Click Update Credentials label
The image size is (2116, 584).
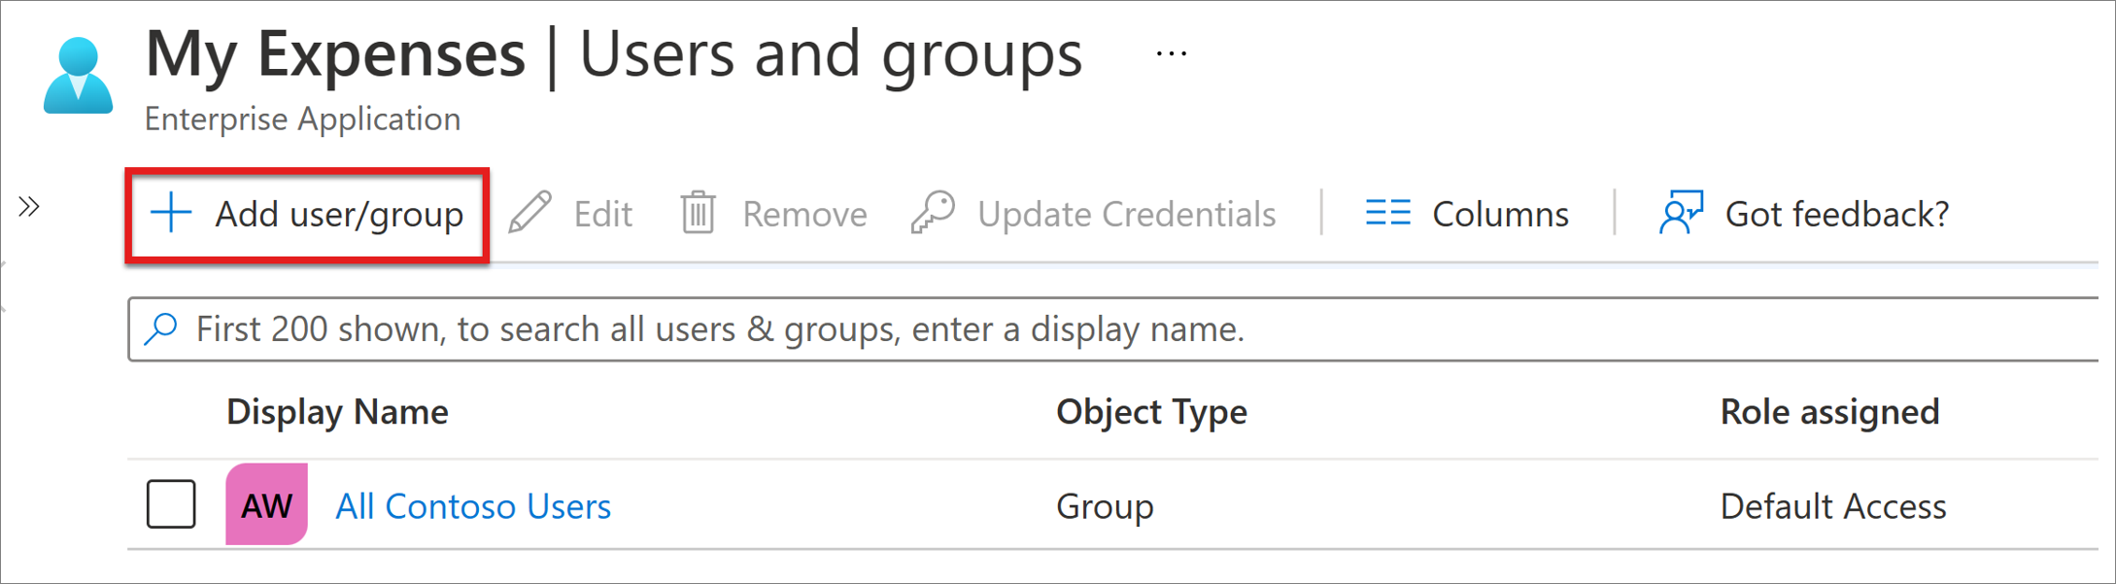[1126, 214]
